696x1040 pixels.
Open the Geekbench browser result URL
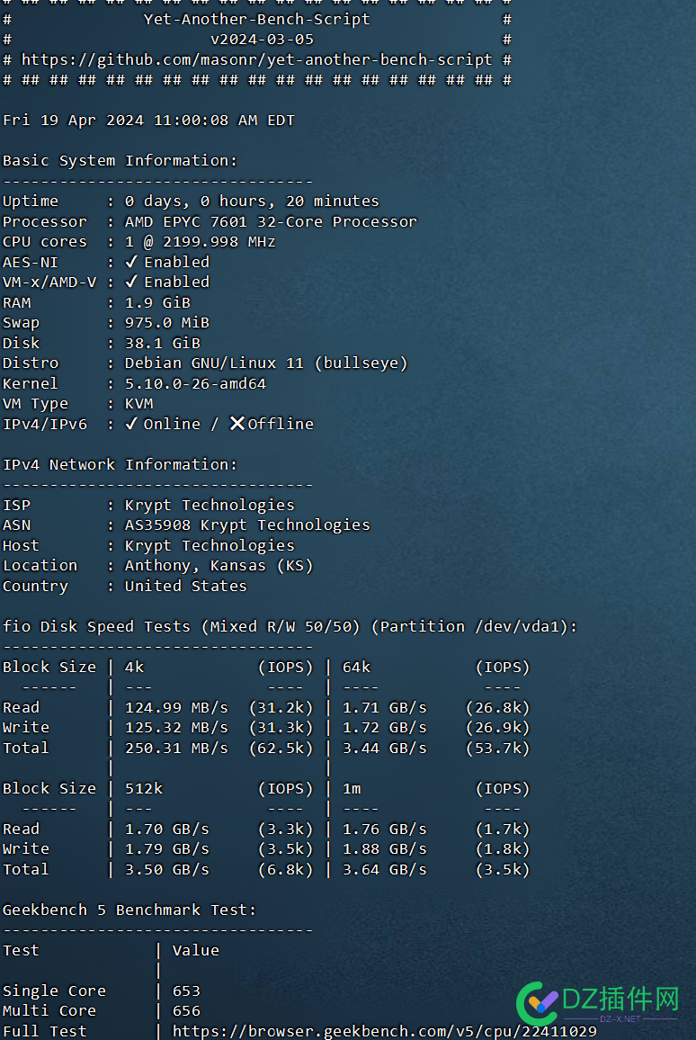click(385, 1031)
